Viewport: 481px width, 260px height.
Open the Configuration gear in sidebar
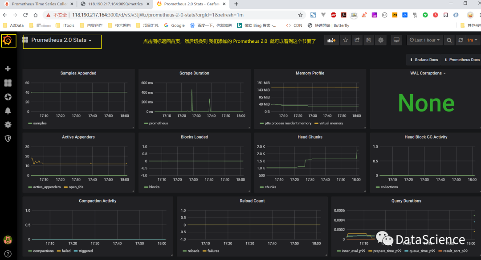8,124
